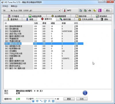
Task: Click the 数据 column header
Action: [x=67, y=23]
